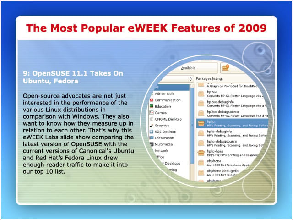Choose the Graphics category label

pyautogui.click(x=162, y=126)
